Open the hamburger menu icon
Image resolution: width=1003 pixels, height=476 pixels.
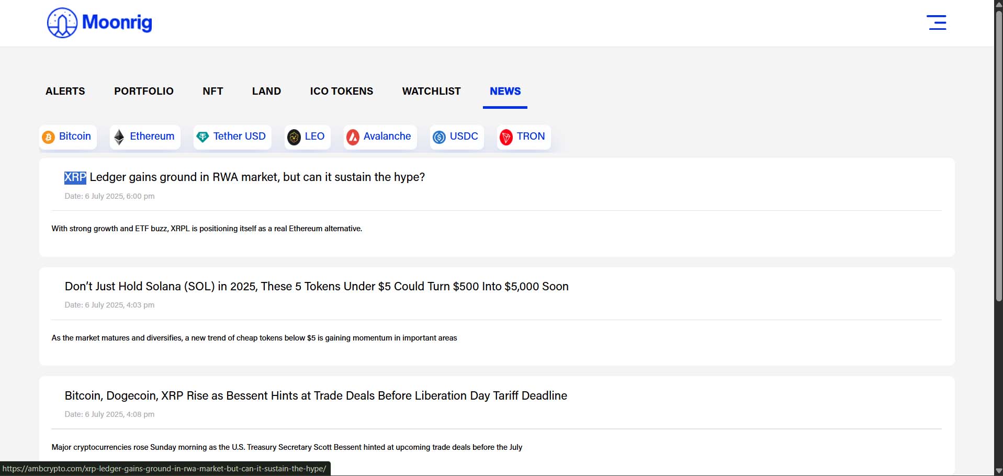point(936,22)
